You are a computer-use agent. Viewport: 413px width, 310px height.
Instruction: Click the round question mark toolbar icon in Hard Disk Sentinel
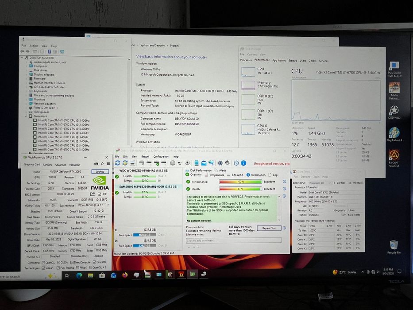(x=236, y=163)
